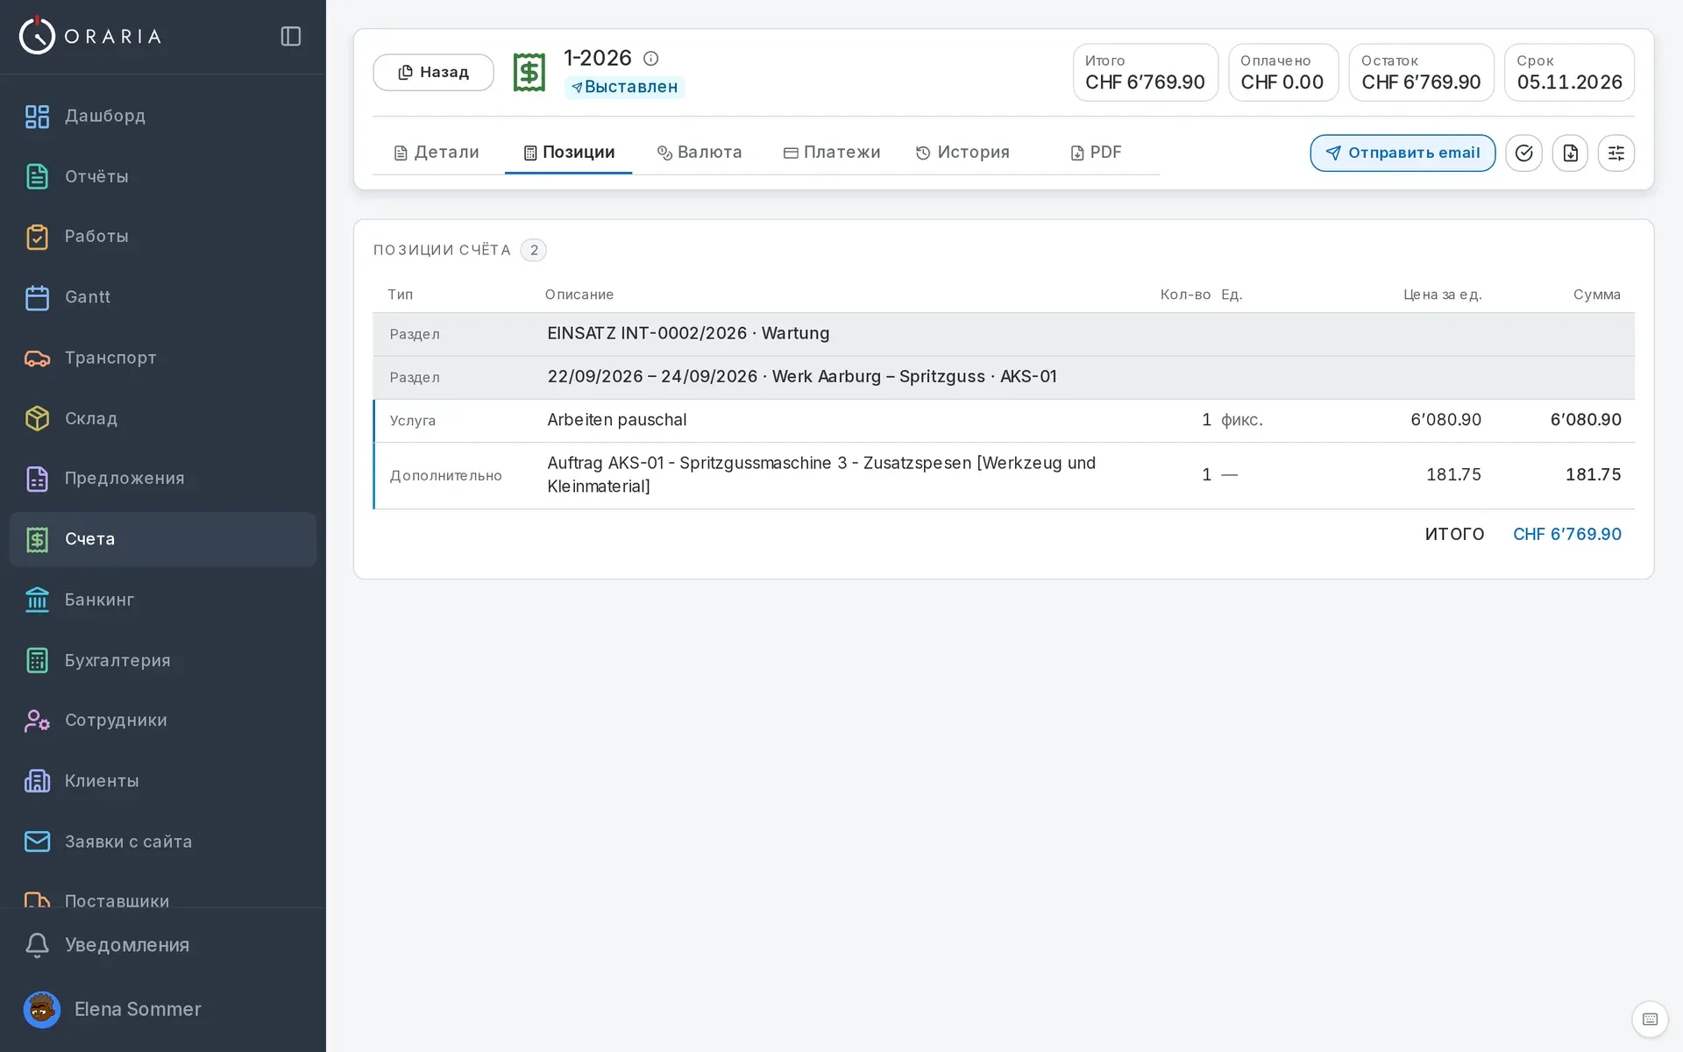
Task: Open Дашборд in the sidebar
Action: (x=163, y=116)
